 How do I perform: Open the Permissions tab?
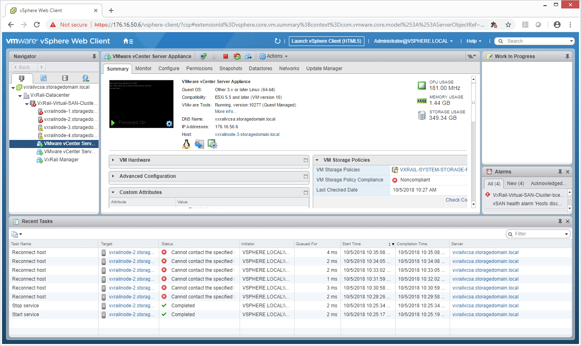click(x=199, y=69)
